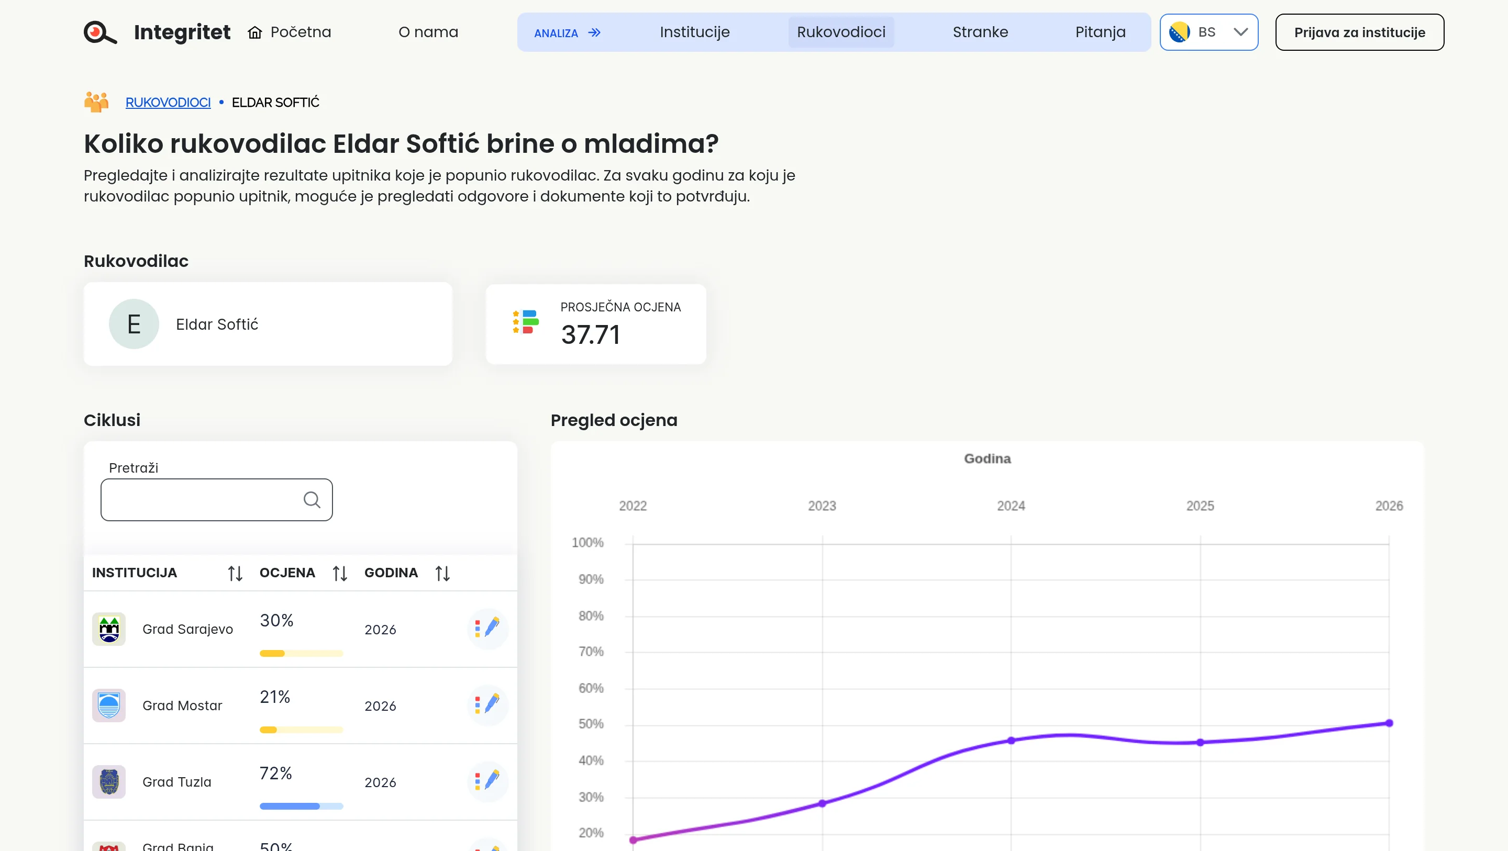Click the ANALIZA label in the nav bar
This screenshot has width=1508, height=851.
pyautogui.click(x=556, y=33)
